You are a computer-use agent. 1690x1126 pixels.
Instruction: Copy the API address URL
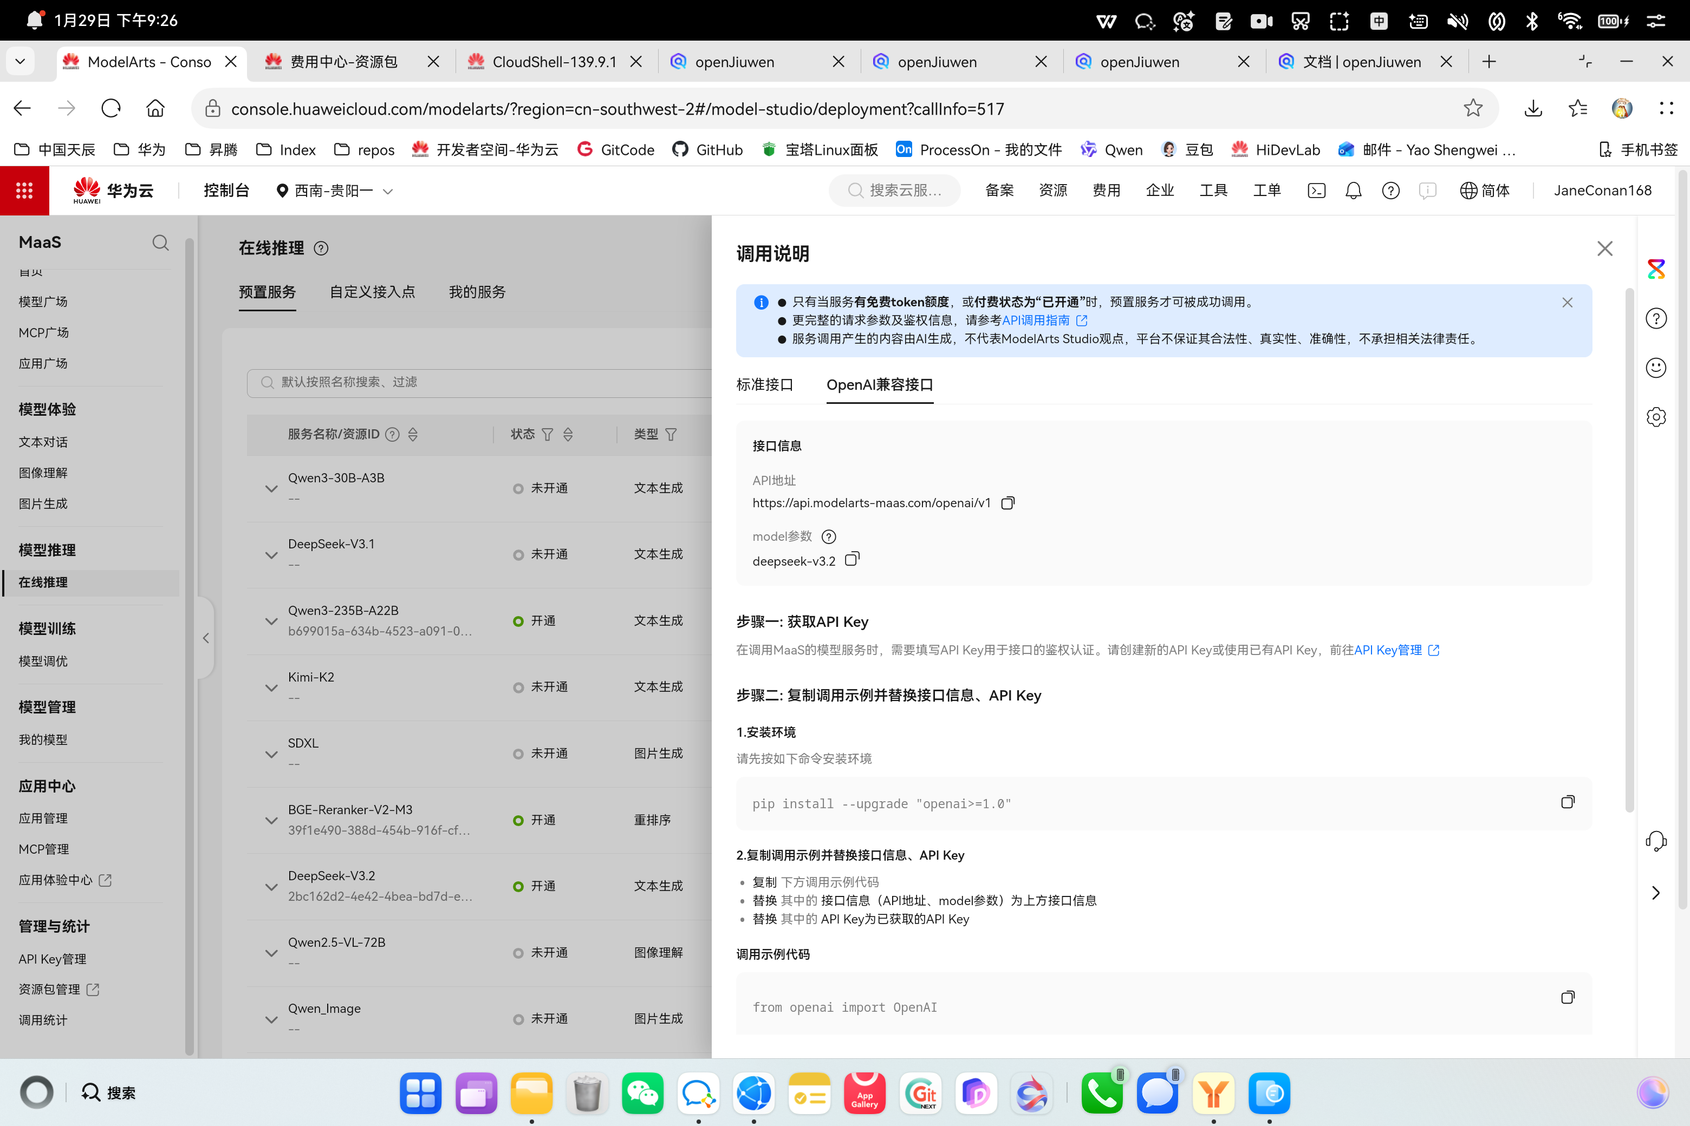[1007, 503]
